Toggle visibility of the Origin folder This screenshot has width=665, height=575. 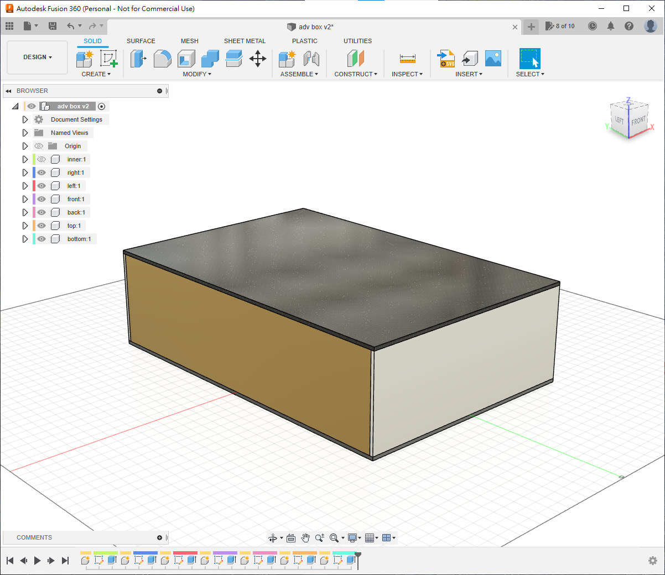pyautogui.click(x=39, y=146)
